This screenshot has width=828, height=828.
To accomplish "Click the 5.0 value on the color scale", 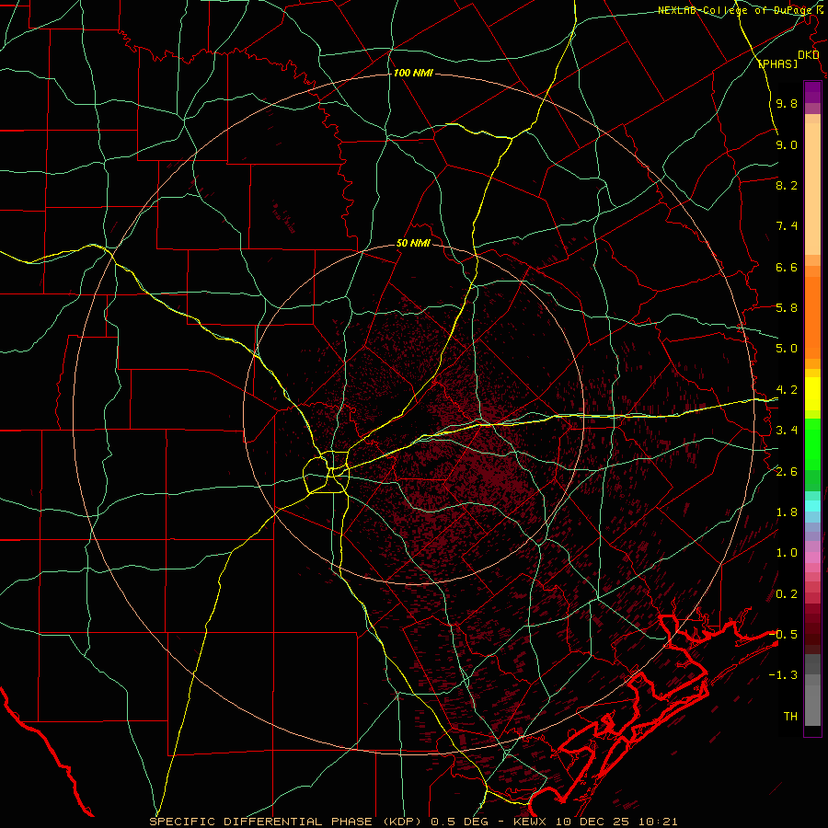I will [787, 349].
